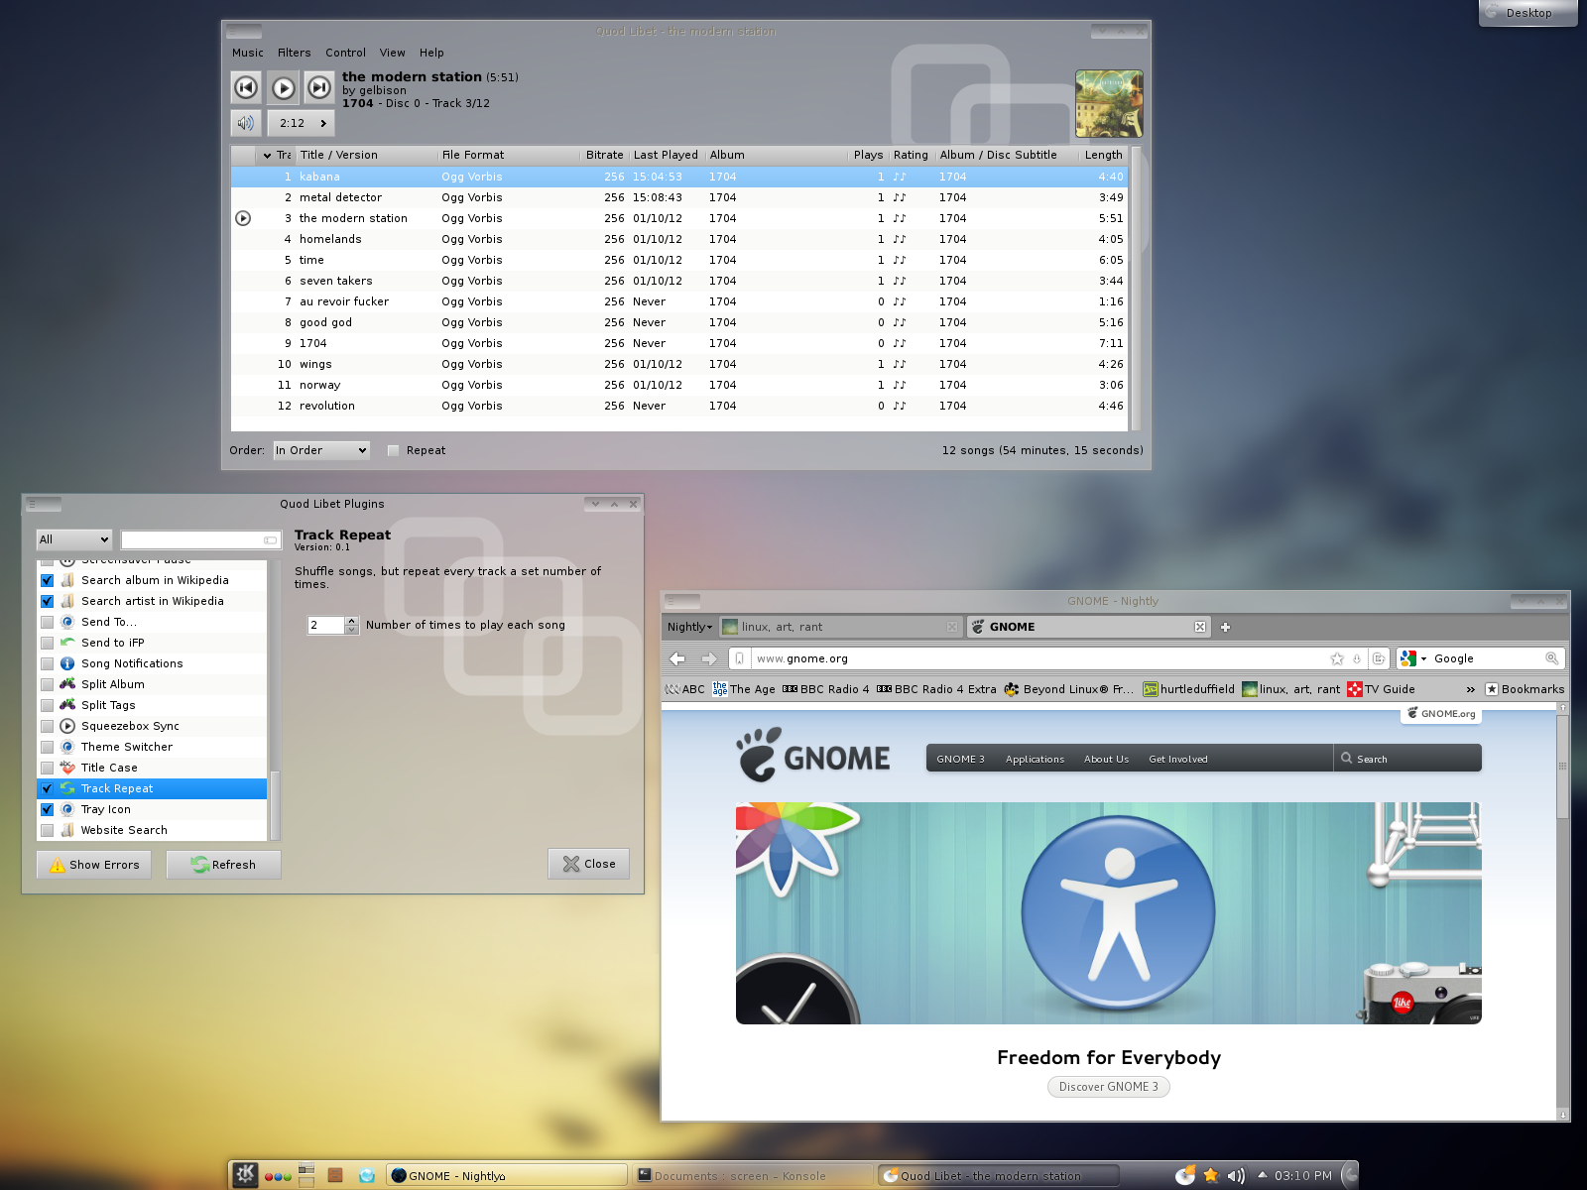Image resolution: width=1587 pixels, height=1190 pixels.
Task: Click the Track Repeat plugin icon
Action: [67, 788]
